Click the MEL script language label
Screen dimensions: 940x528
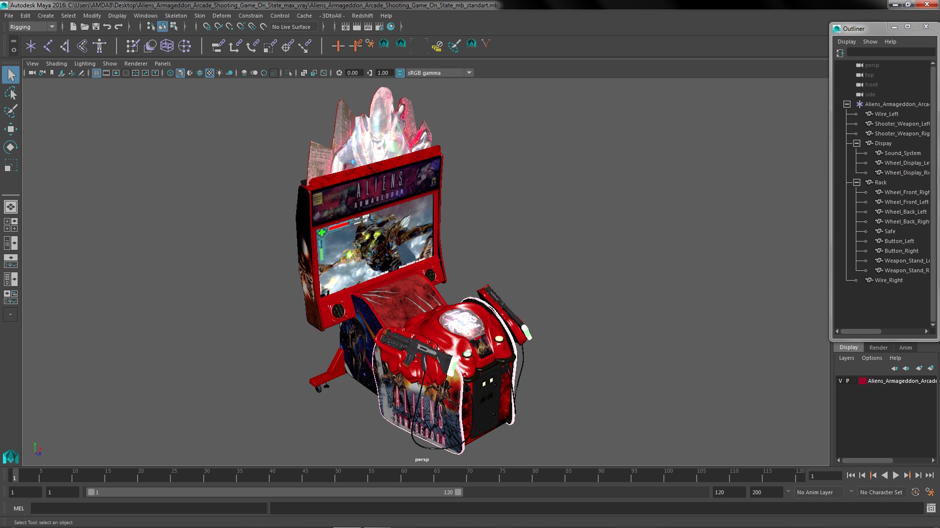tap(19, 508)
